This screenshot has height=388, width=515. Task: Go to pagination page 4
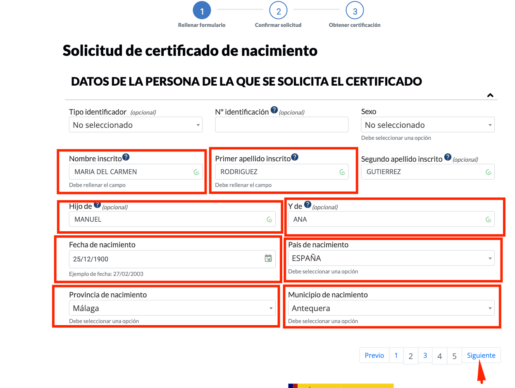(x=440, y=356)
